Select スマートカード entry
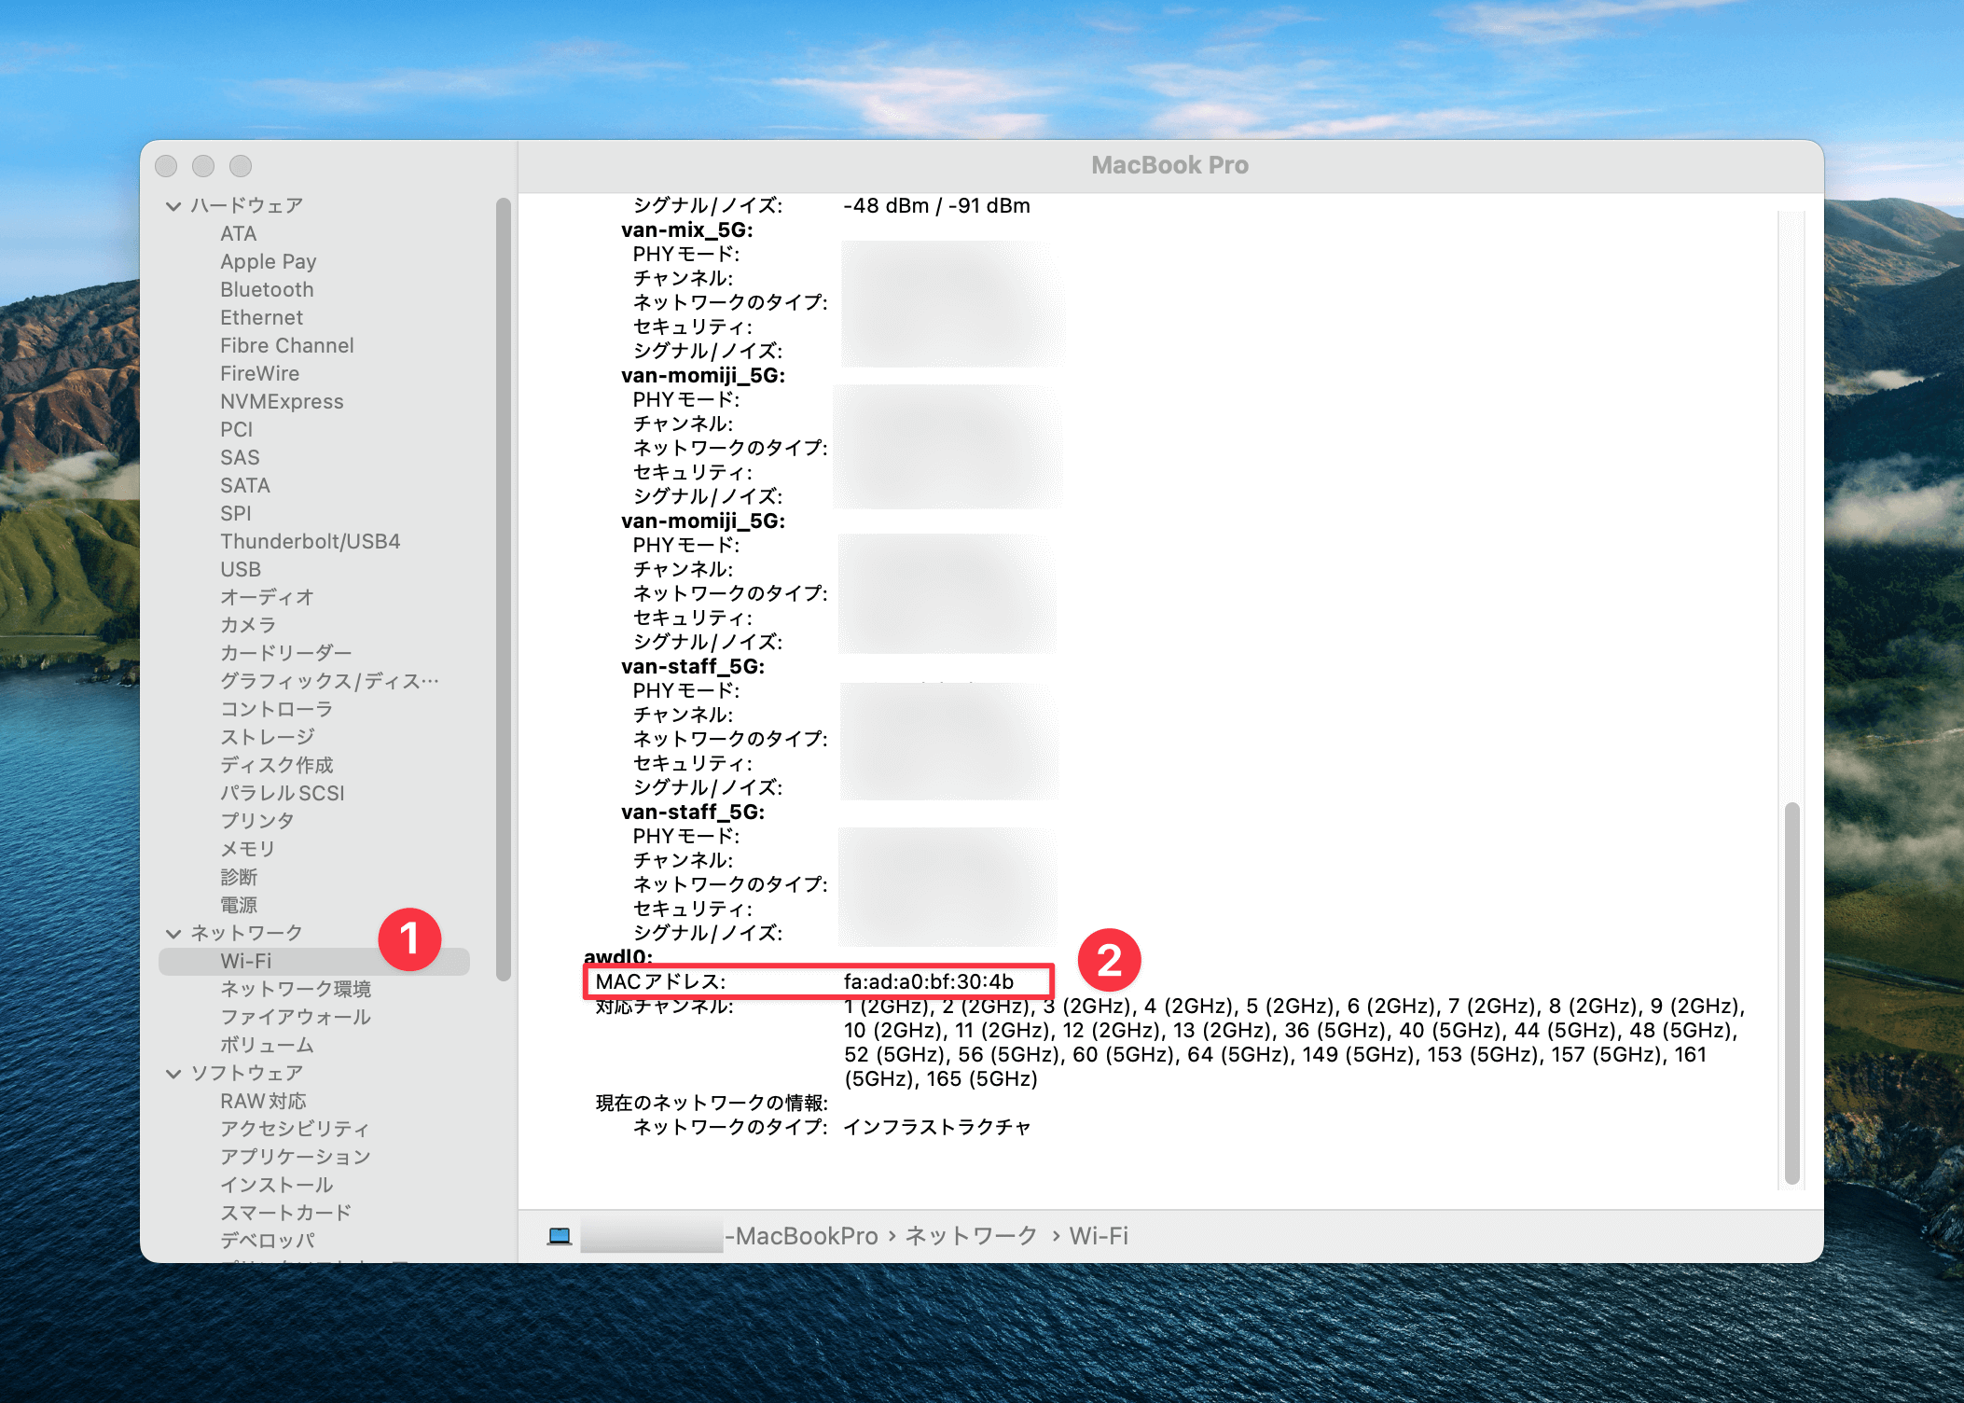 tap(286, 1214)
